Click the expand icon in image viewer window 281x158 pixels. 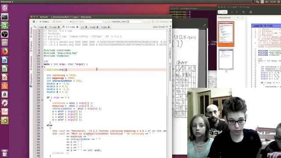click(x=205, y=25)
